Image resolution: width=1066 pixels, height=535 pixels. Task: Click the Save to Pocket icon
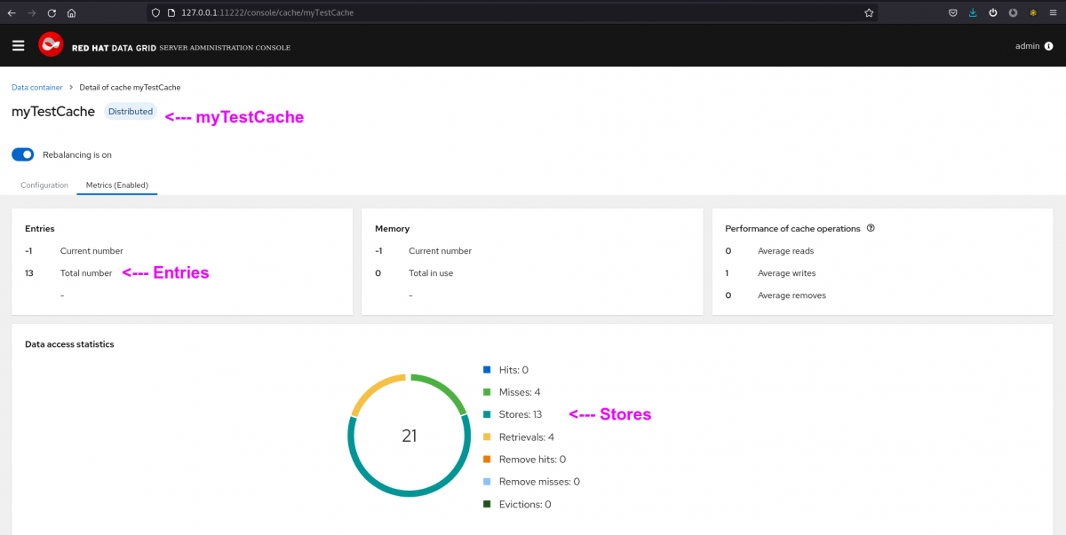click(x=952, y=13)
